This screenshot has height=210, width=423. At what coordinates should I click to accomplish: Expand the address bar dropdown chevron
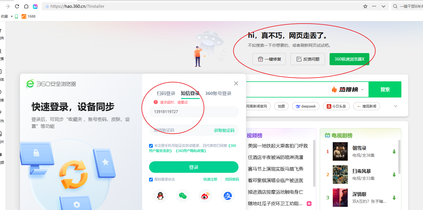[x=383, y=6]
